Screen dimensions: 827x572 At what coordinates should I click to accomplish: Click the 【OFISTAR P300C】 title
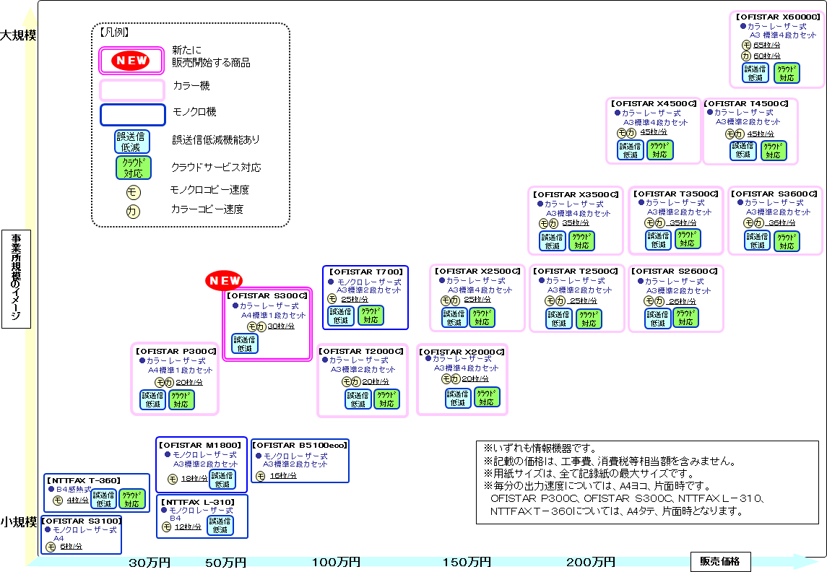[x=176, y=351]
